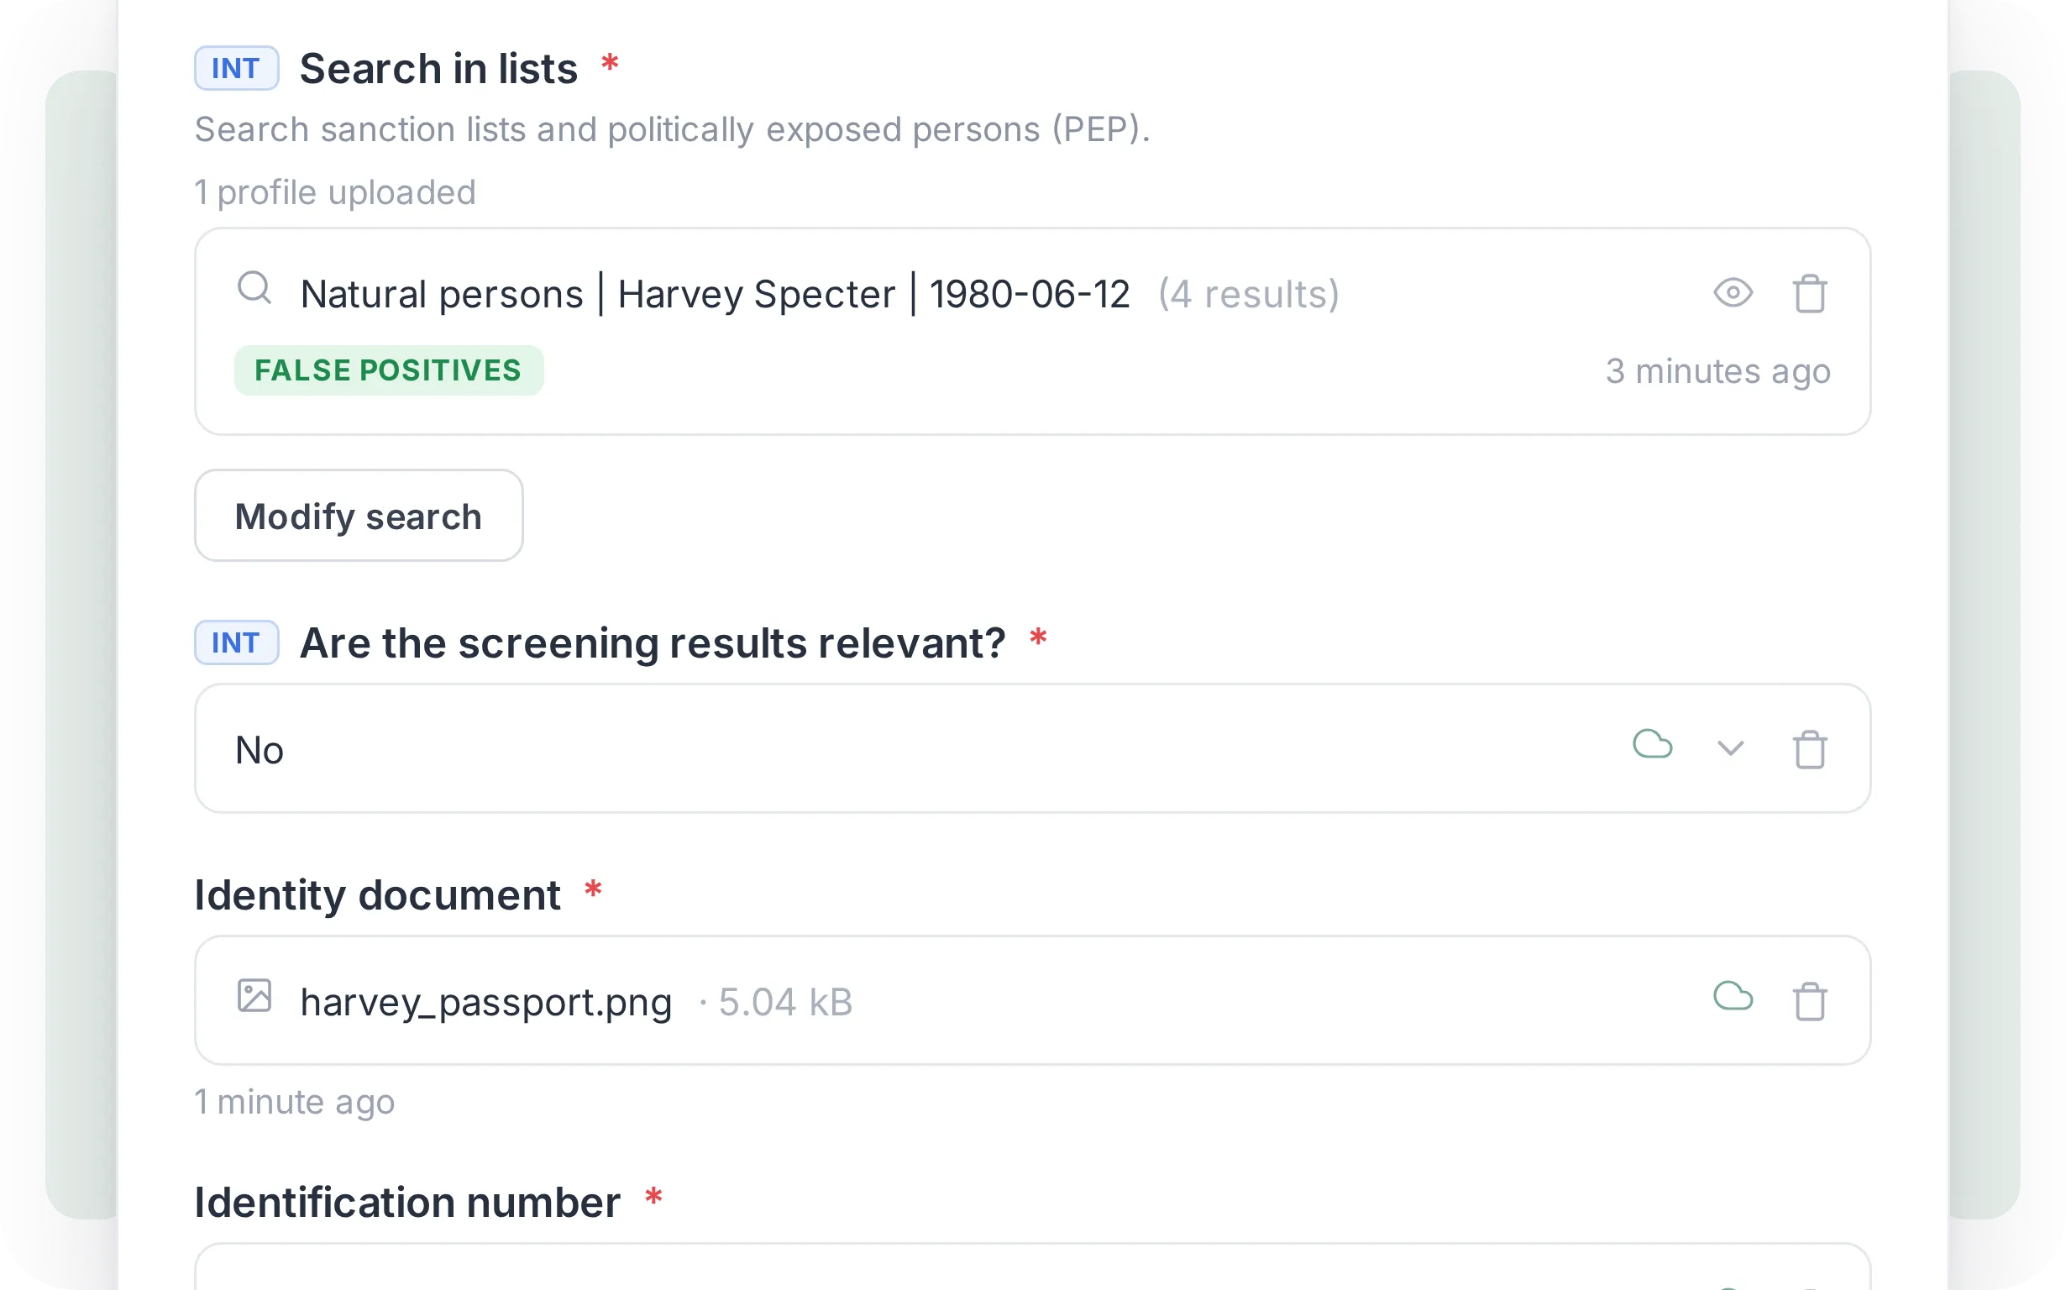Click the INT badge beside screening results question
The height and width of the screenshot is (1290, 2066).
236,642
